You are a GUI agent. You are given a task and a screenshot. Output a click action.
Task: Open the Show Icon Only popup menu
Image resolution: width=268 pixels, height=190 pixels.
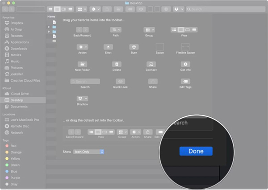88,152
